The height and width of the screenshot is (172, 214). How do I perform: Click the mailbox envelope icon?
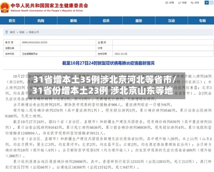[166, 3]
